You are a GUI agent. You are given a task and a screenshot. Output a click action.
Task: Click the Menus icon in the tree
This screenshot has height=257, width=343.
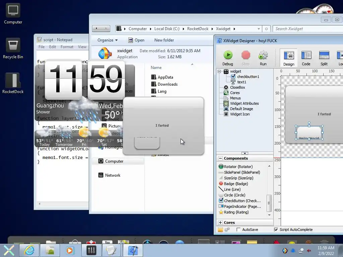(x=226, y=98)
